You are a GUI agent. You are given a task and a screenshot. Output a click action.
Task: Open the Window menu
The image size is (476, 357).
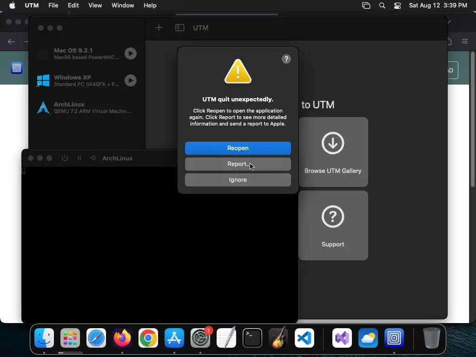tap(123, 6)
